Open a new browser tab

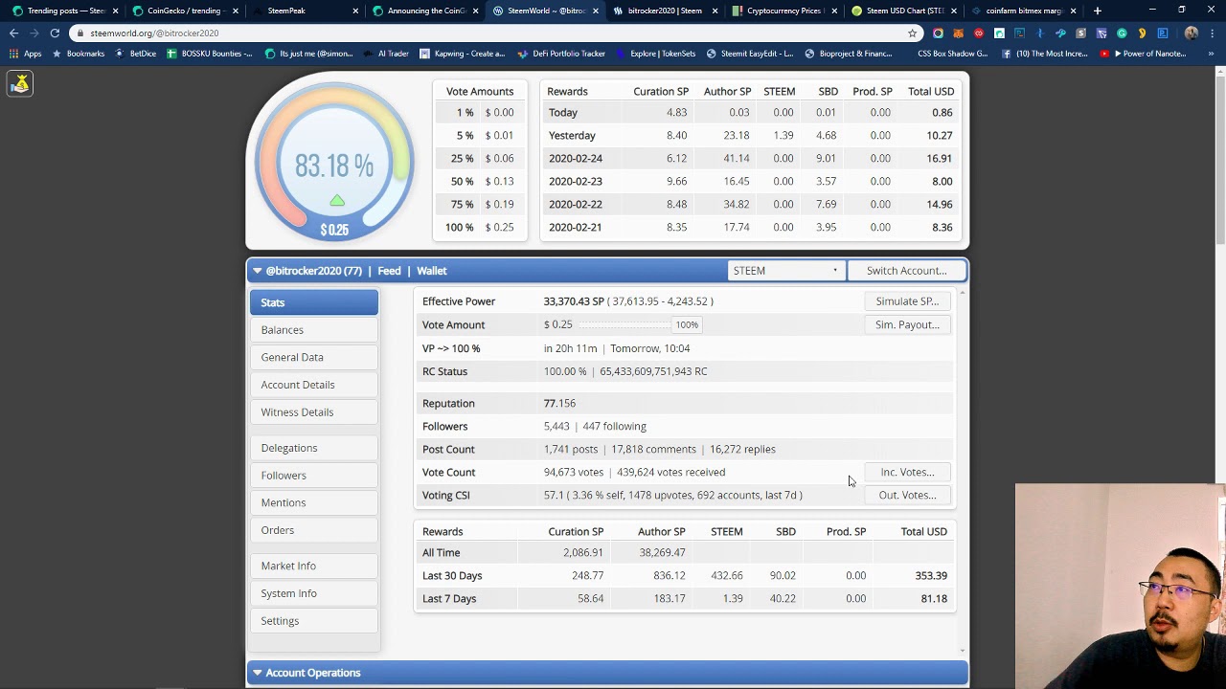tap(1097, 11)
